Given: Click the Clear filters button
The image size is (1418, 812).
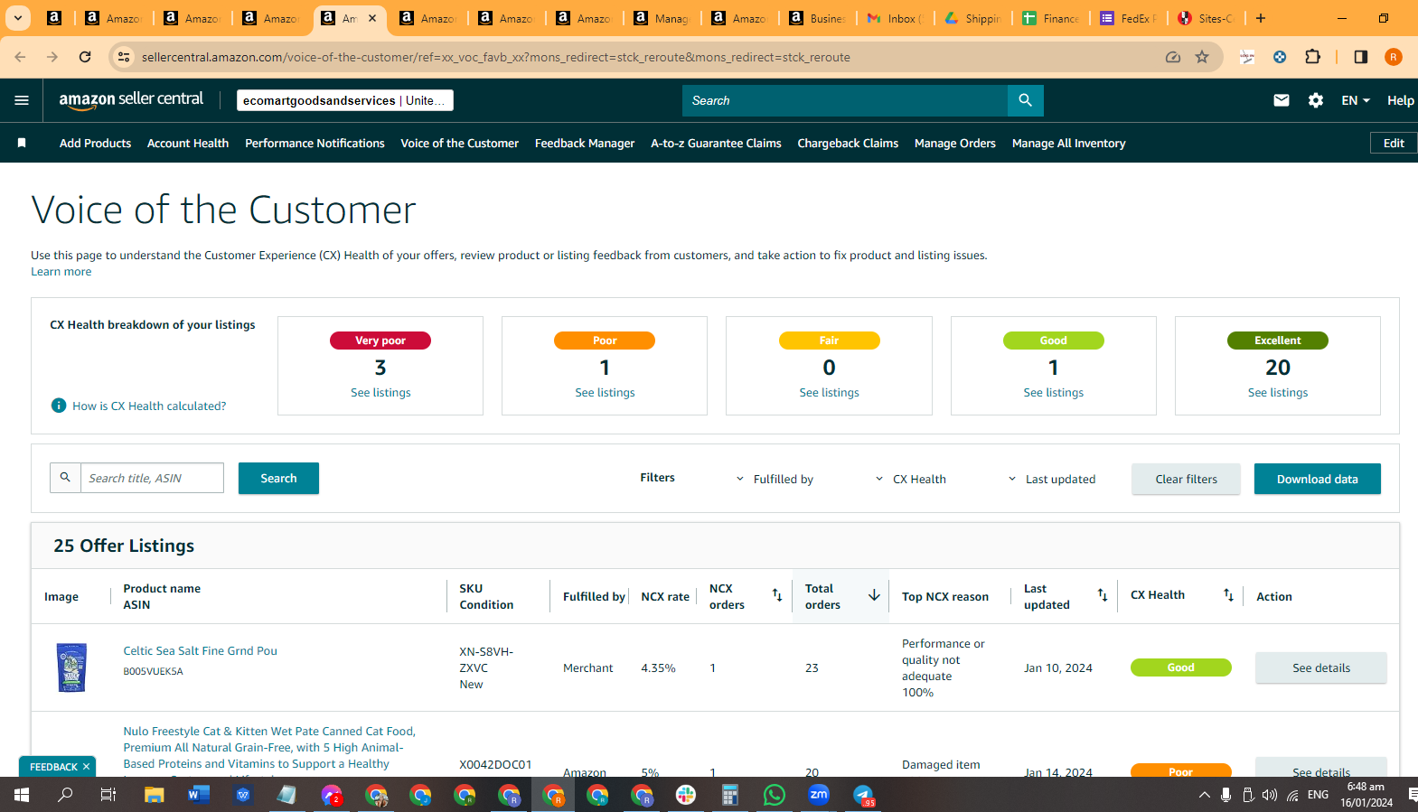Looking at the screenshot, I should [x=1186, y=479].
